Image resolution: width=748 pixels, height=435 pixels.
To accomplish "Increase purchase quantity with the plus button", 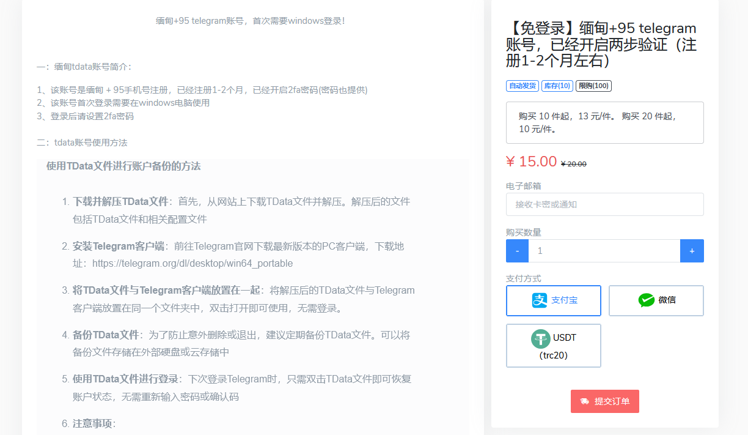I will pyautogui.click(x=692, y=251).
